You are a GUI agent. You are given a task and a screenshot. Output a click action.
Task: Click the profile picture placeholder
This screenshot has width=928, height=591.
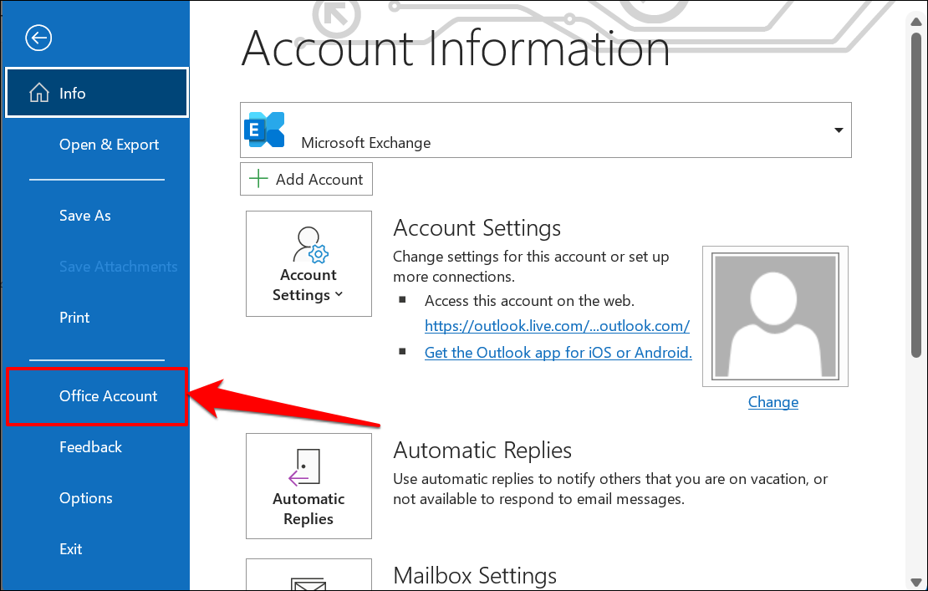click(x=775, y=316)
